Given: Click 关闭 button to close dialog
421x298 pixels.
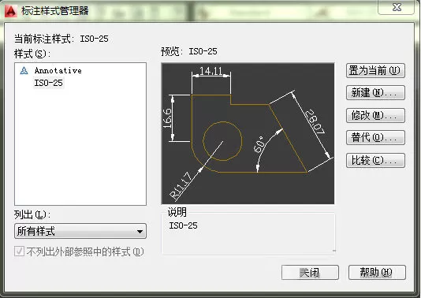Looking at the screenshot, I should point(310,273).
